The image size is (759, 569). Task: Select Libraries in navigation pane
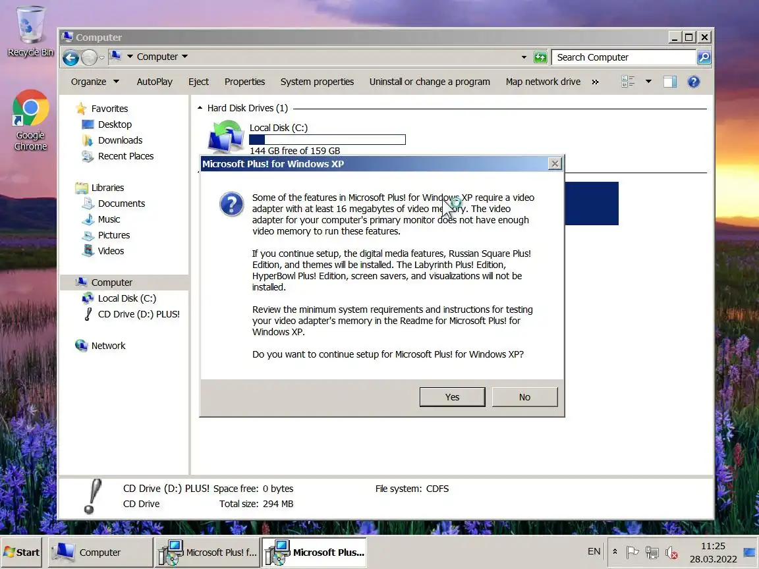pos(107,188)
